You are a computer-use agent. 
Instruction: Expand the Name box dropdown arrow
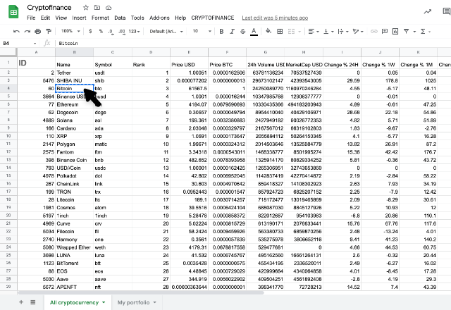35,44
